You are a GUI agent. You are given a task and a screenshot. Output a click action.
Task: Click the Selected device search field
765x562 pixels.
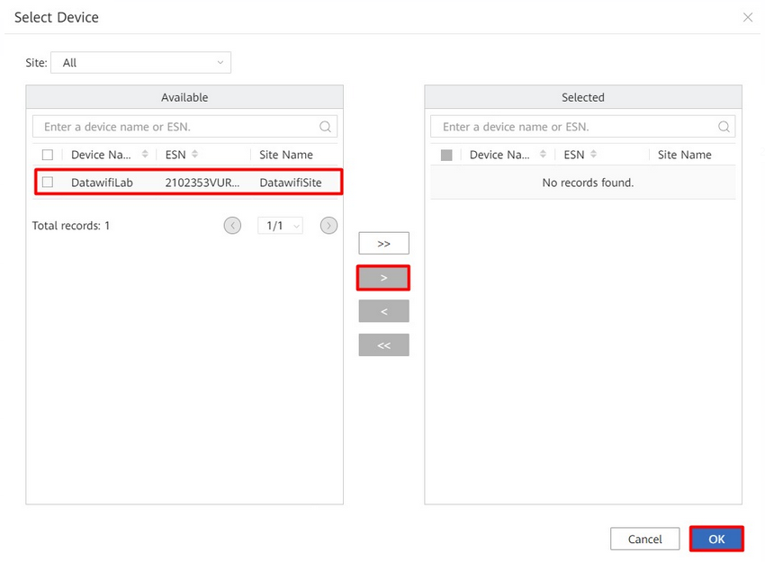pyautogui.click(x=582, y=127)
